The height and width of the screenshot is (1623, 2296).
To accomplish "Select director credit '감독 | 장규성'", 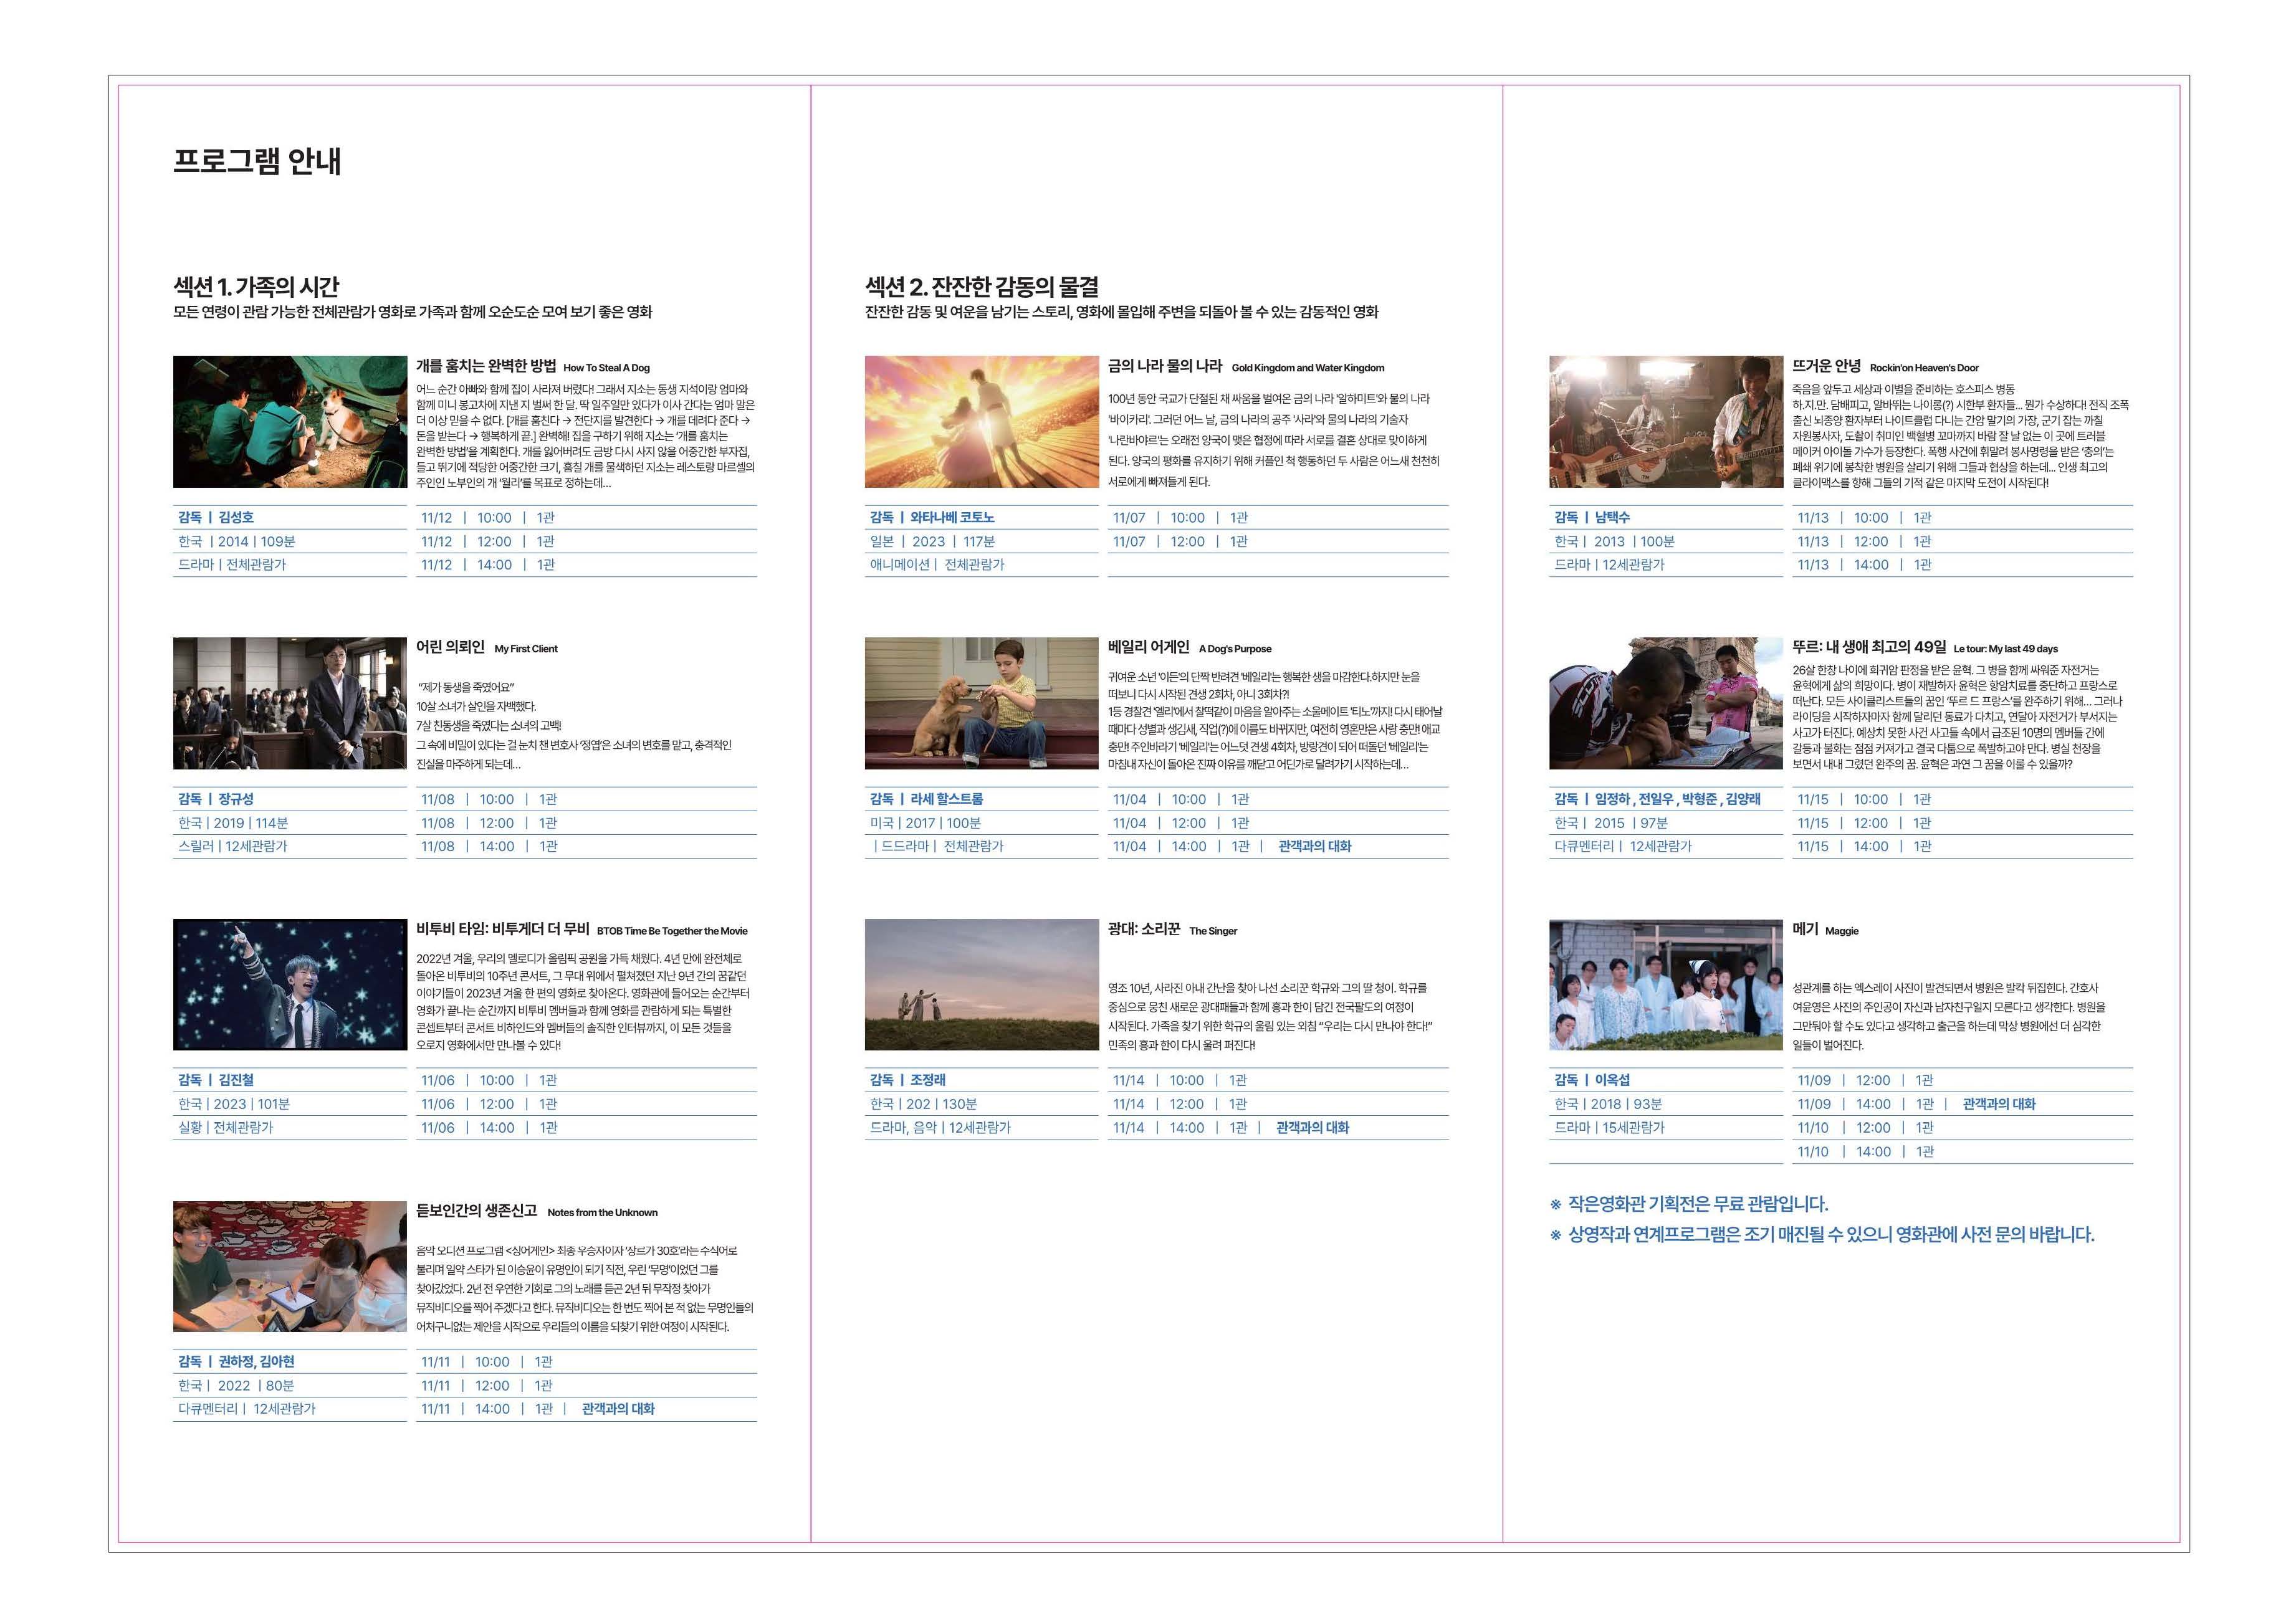I will pyautogui.click(x=216, y=799).
